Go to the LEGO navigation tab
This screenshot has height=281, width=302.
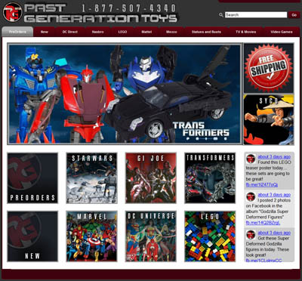[122, 32]
